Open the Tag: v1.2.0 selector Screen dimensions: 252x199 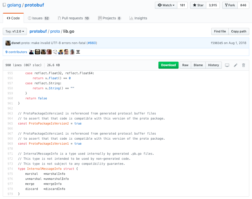pos(15,31)
